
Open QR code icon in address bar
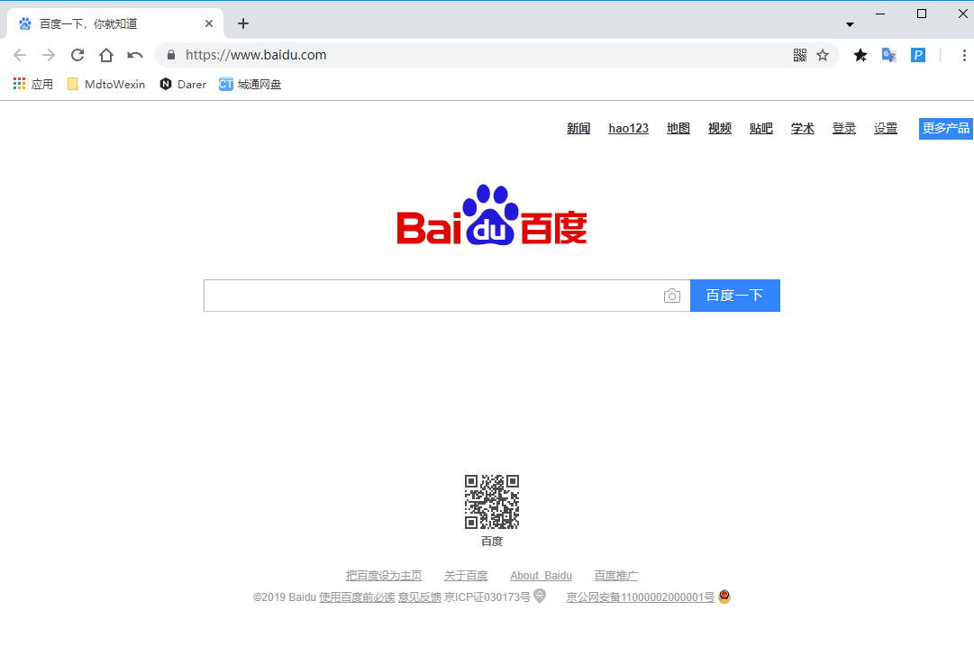pos(800,55)
